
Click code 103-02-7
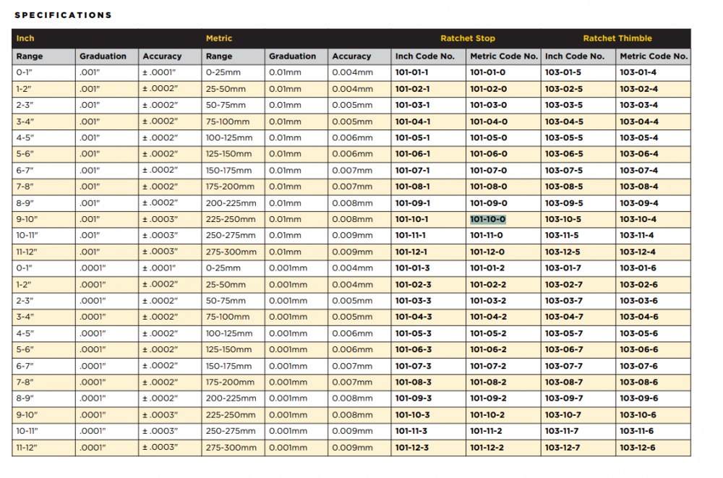pos(564,285)
